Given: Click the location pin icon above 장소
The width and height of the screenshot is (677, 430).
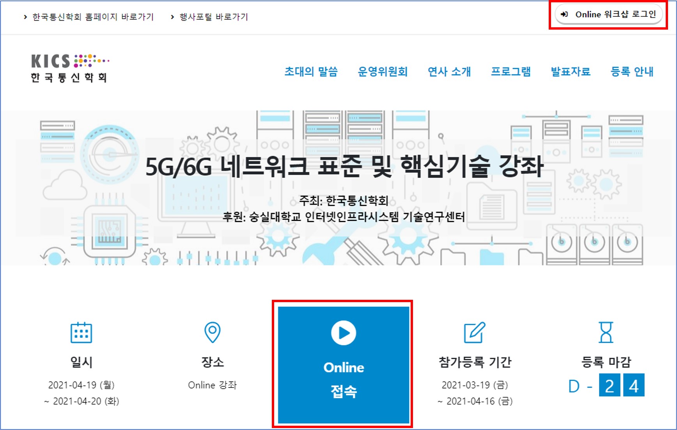Looking at the screenshot, I should pyautogui.click(x=213, y=332).
